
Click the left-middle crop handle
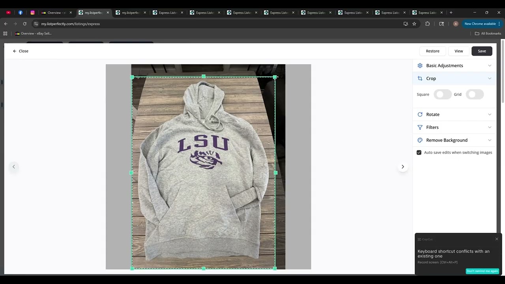(131, 173)
